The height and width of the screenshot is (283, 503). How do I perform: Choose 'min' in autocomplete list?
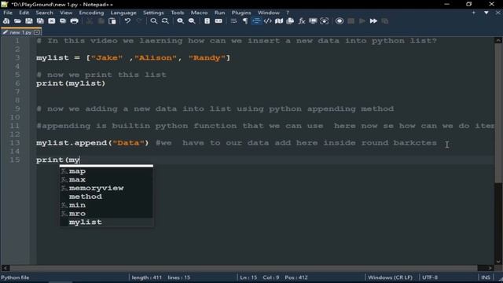107,205
